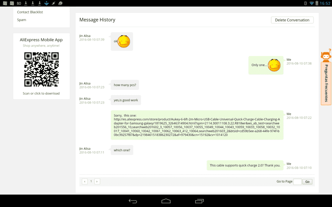Screen dimensions: 332x207
Task: Open Contact Blacklist in the sidebar
Action: pos(30,12)
